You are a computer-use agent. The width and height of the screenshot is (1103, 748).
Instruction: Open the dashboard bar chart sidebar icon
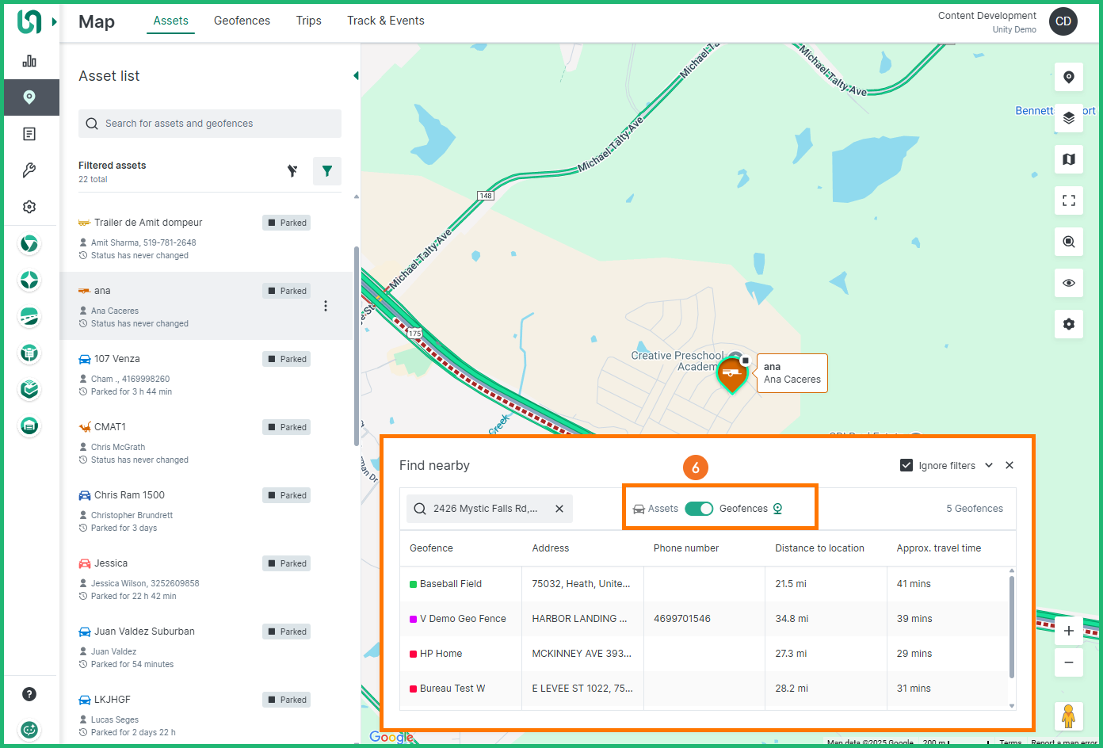pyautogui.click(x=29, y=61)
